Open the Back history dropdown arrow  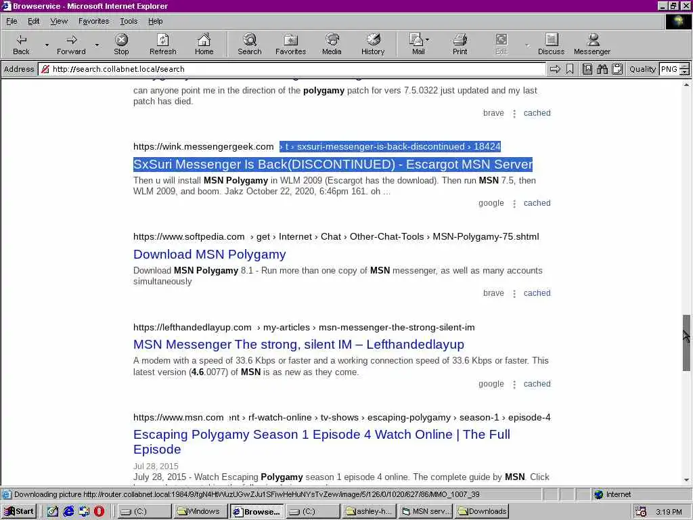47,45
